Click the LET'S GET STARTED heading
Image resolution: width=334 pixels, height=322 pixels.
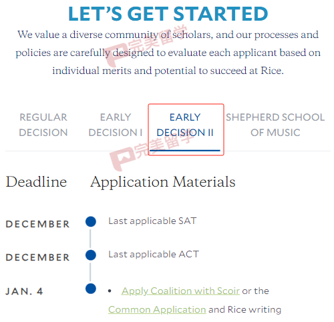point(168,14)
